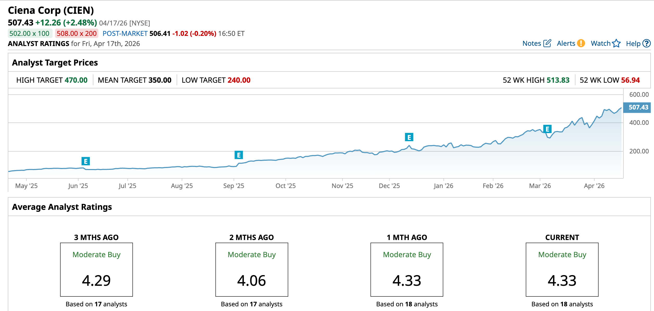Click the orange Alerts exclamation icon
Viewport: 654px width, 311px height.
pos(581,43)
